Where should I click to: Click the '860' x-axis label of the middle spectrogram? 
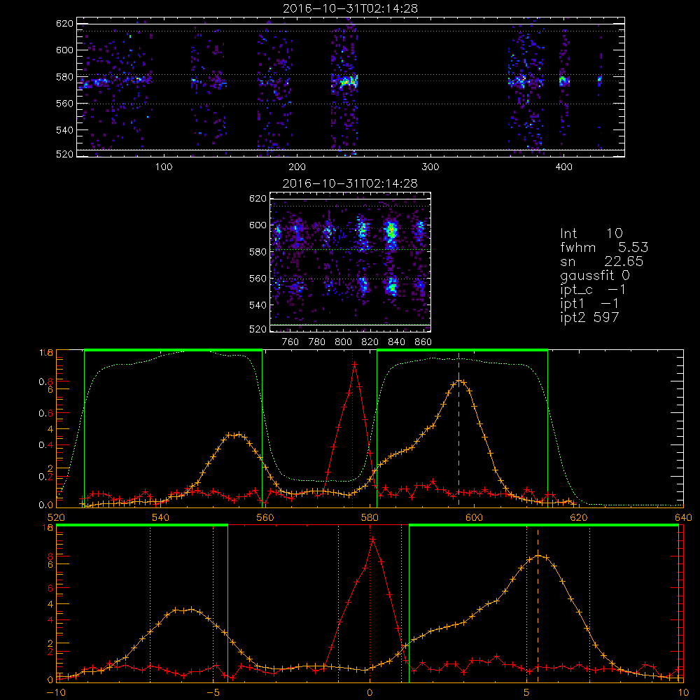pyautogui.click(x=423, y=342)
